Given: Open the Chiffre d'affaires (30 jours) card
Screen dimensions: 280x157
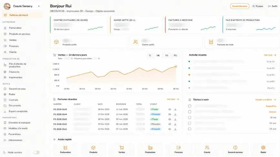Looking at the screenshot, I should (79, 25).
